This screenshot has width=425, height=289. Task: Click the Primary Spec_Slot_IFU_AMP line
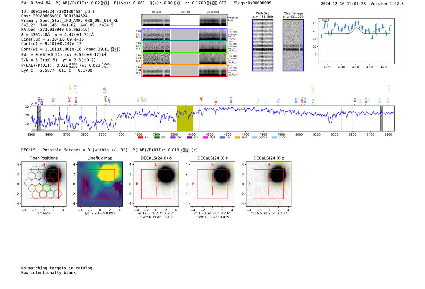click(70, 21)
